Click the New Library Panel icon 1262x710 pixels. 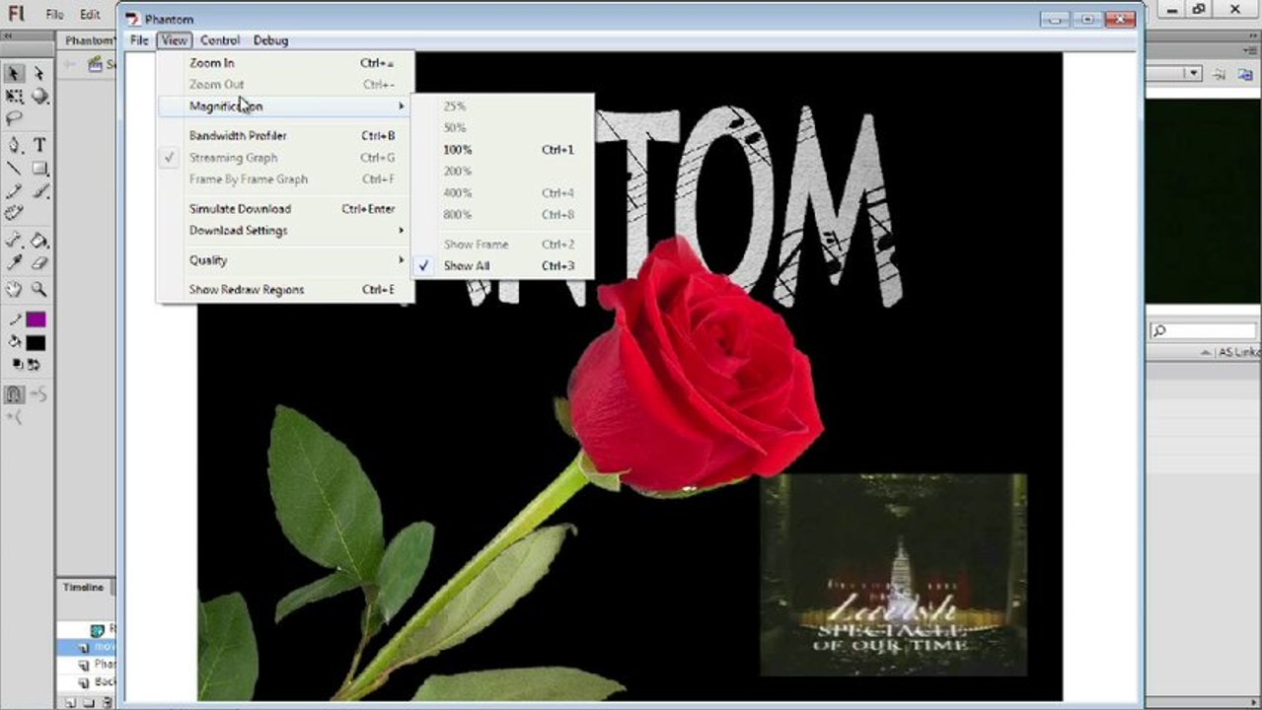coord(1243,73)
